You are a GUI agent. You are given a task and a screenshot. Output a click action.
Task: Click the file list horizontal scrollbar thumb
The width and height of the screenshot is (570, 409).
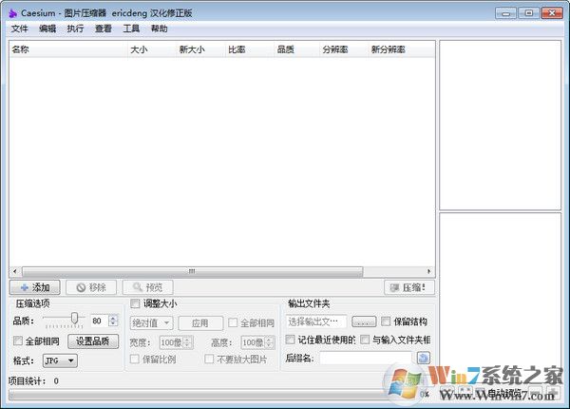[x=192, y=271]
